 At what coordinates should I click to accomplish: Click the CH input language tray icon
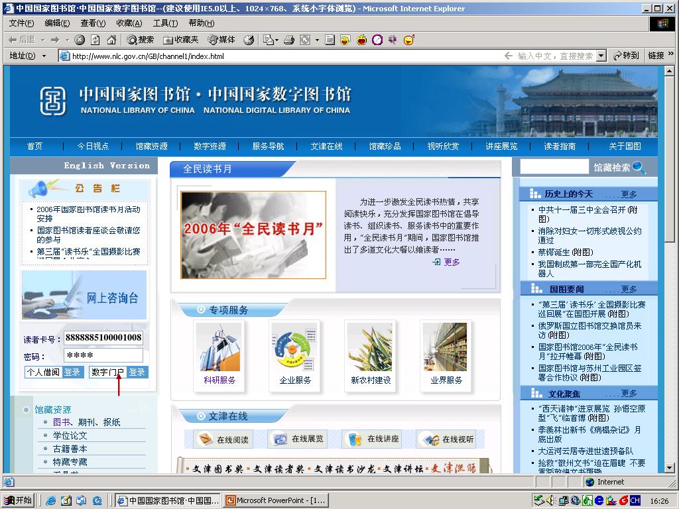click(x=635, y=500)
